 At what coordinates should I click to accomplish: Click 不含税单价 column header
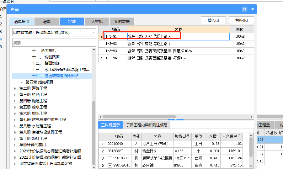(x=231, y=136)
